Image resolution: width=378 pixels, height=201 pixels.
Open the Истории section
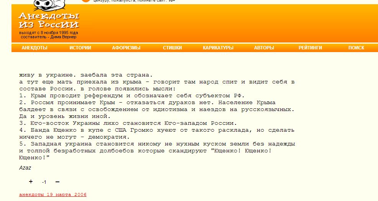(x=80, y=48)
